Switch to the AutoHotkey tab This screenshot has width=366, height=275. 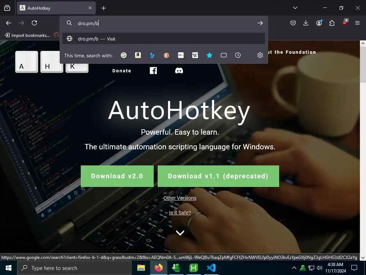click(x=56, y=8)
